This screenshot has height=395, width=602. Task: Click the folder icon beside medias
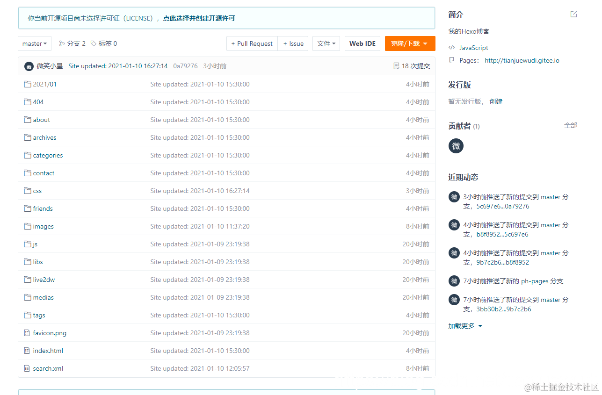point(28,297)
